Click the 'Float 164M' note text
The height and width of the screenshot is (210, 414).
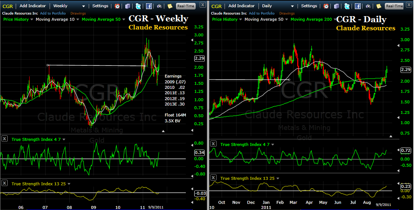pyautogui.click(x=175, y=115)
